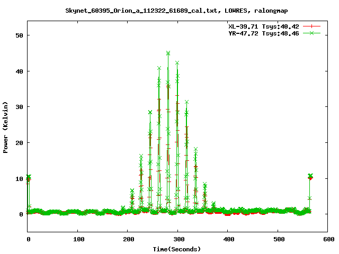Click the green calibration spike marker near 565 seconds
The width and height of the screenshot is (339, 254).
coord(310,176)
